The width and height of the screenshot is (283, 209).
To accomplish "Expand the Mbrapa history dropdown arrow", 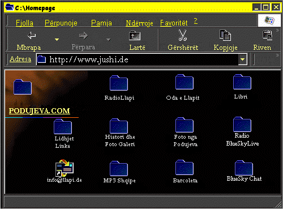I will coord(57,40).
